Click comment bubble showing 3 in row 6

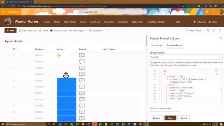[x=82, y=87]
